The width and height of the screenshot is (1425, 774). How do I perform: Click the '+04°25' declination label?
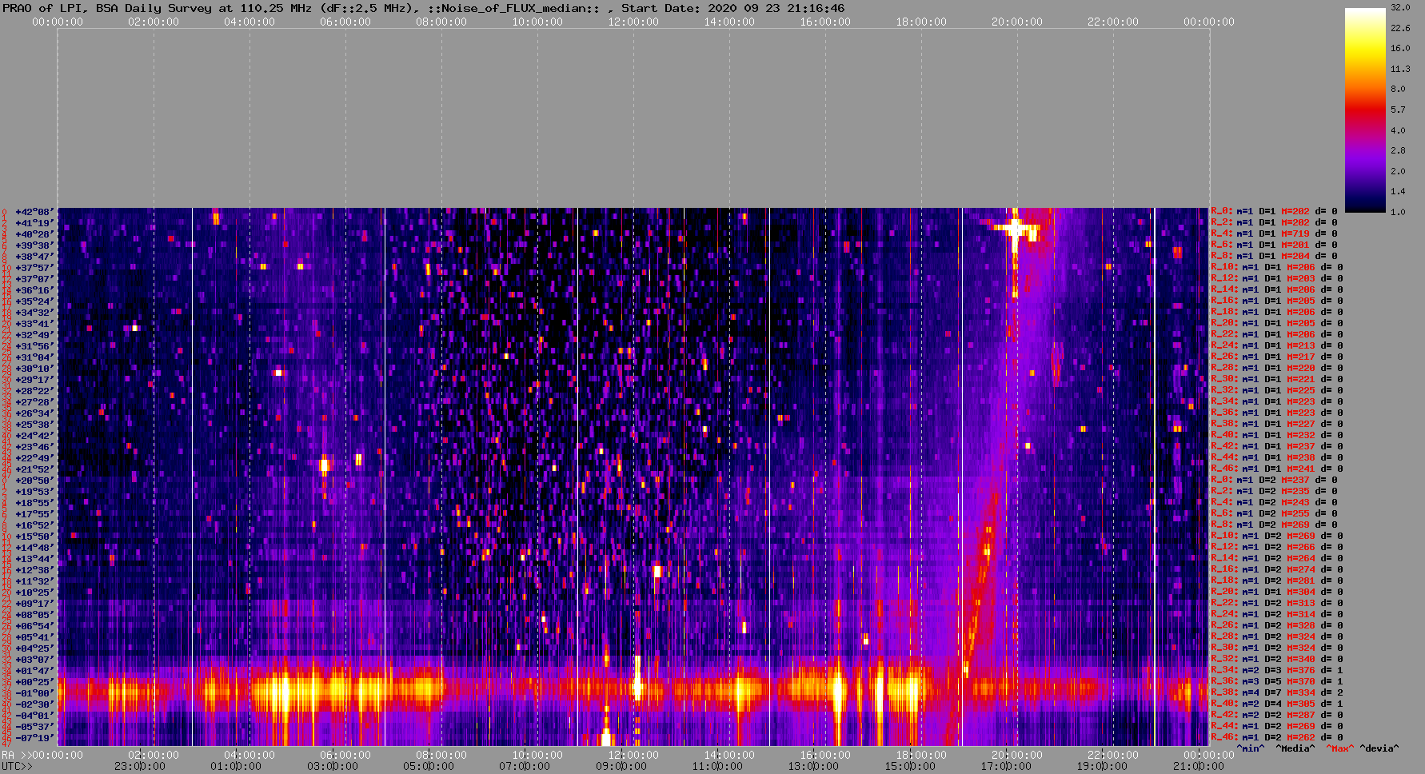pyautogui.click(x=34, y=648)
